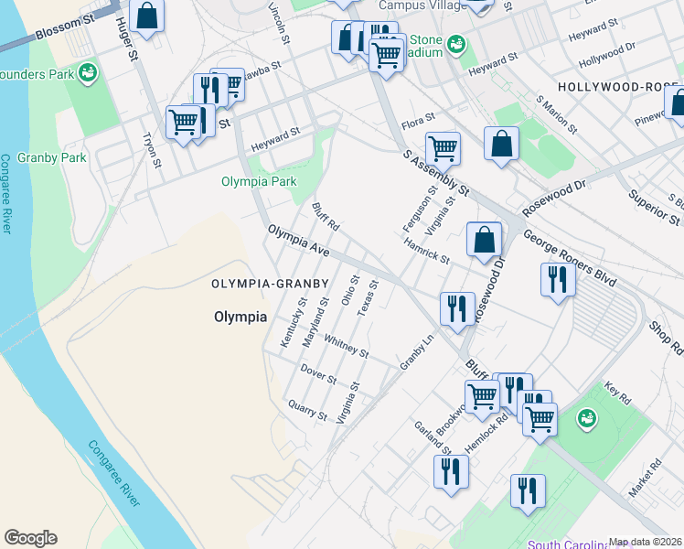Click the Olympia place name
The width and height of the screenshot is (684, 549).
[x=240, y=317]
